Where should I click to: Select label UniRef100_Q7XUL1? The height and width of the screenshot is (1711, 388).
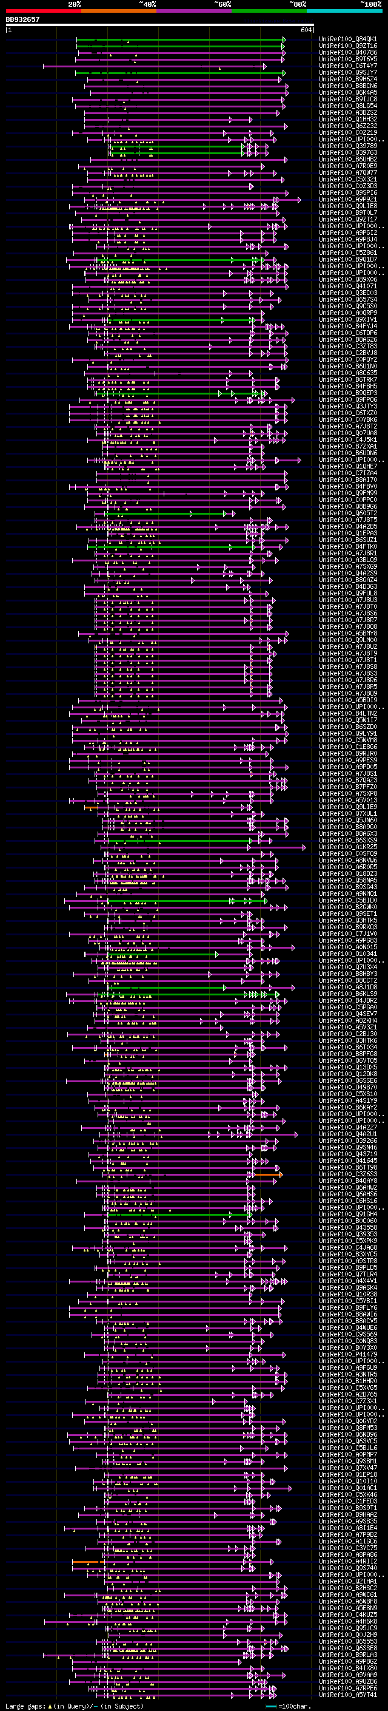[x=348, y=813]
